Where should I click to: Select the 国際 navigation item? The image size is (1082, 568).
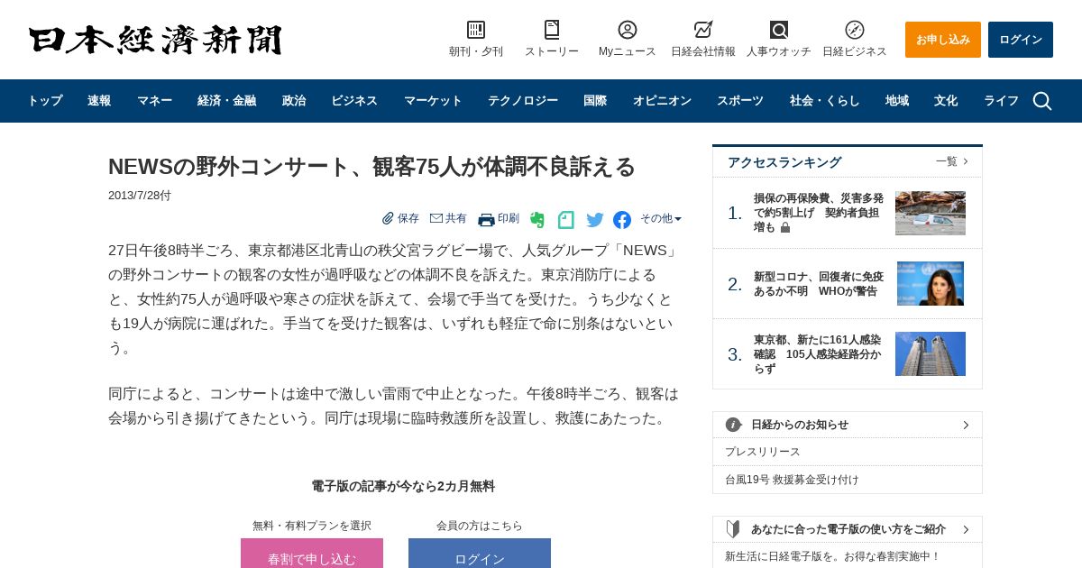click(x=595, y=101)
